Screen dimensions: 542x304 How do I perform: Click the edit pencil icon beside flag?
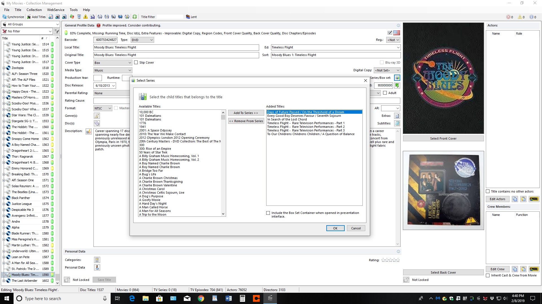tap(390, 33)
